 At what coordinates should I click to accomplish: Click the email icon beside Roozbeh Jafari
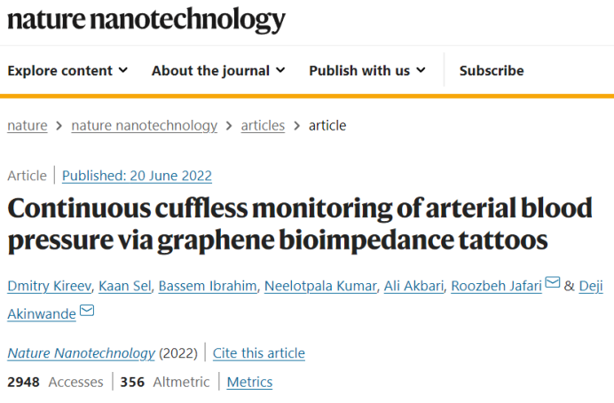pos(552,283)
